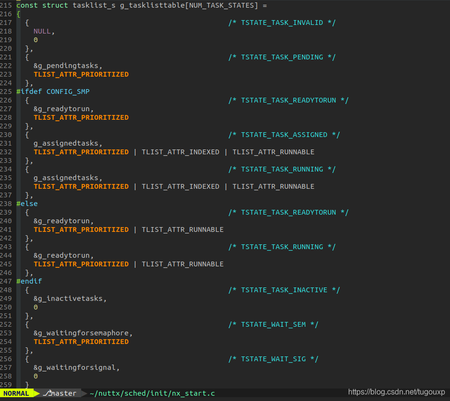Click line number 225 in the gutter
The height and width of the screenshot is (401, 450).
[6, 92]
